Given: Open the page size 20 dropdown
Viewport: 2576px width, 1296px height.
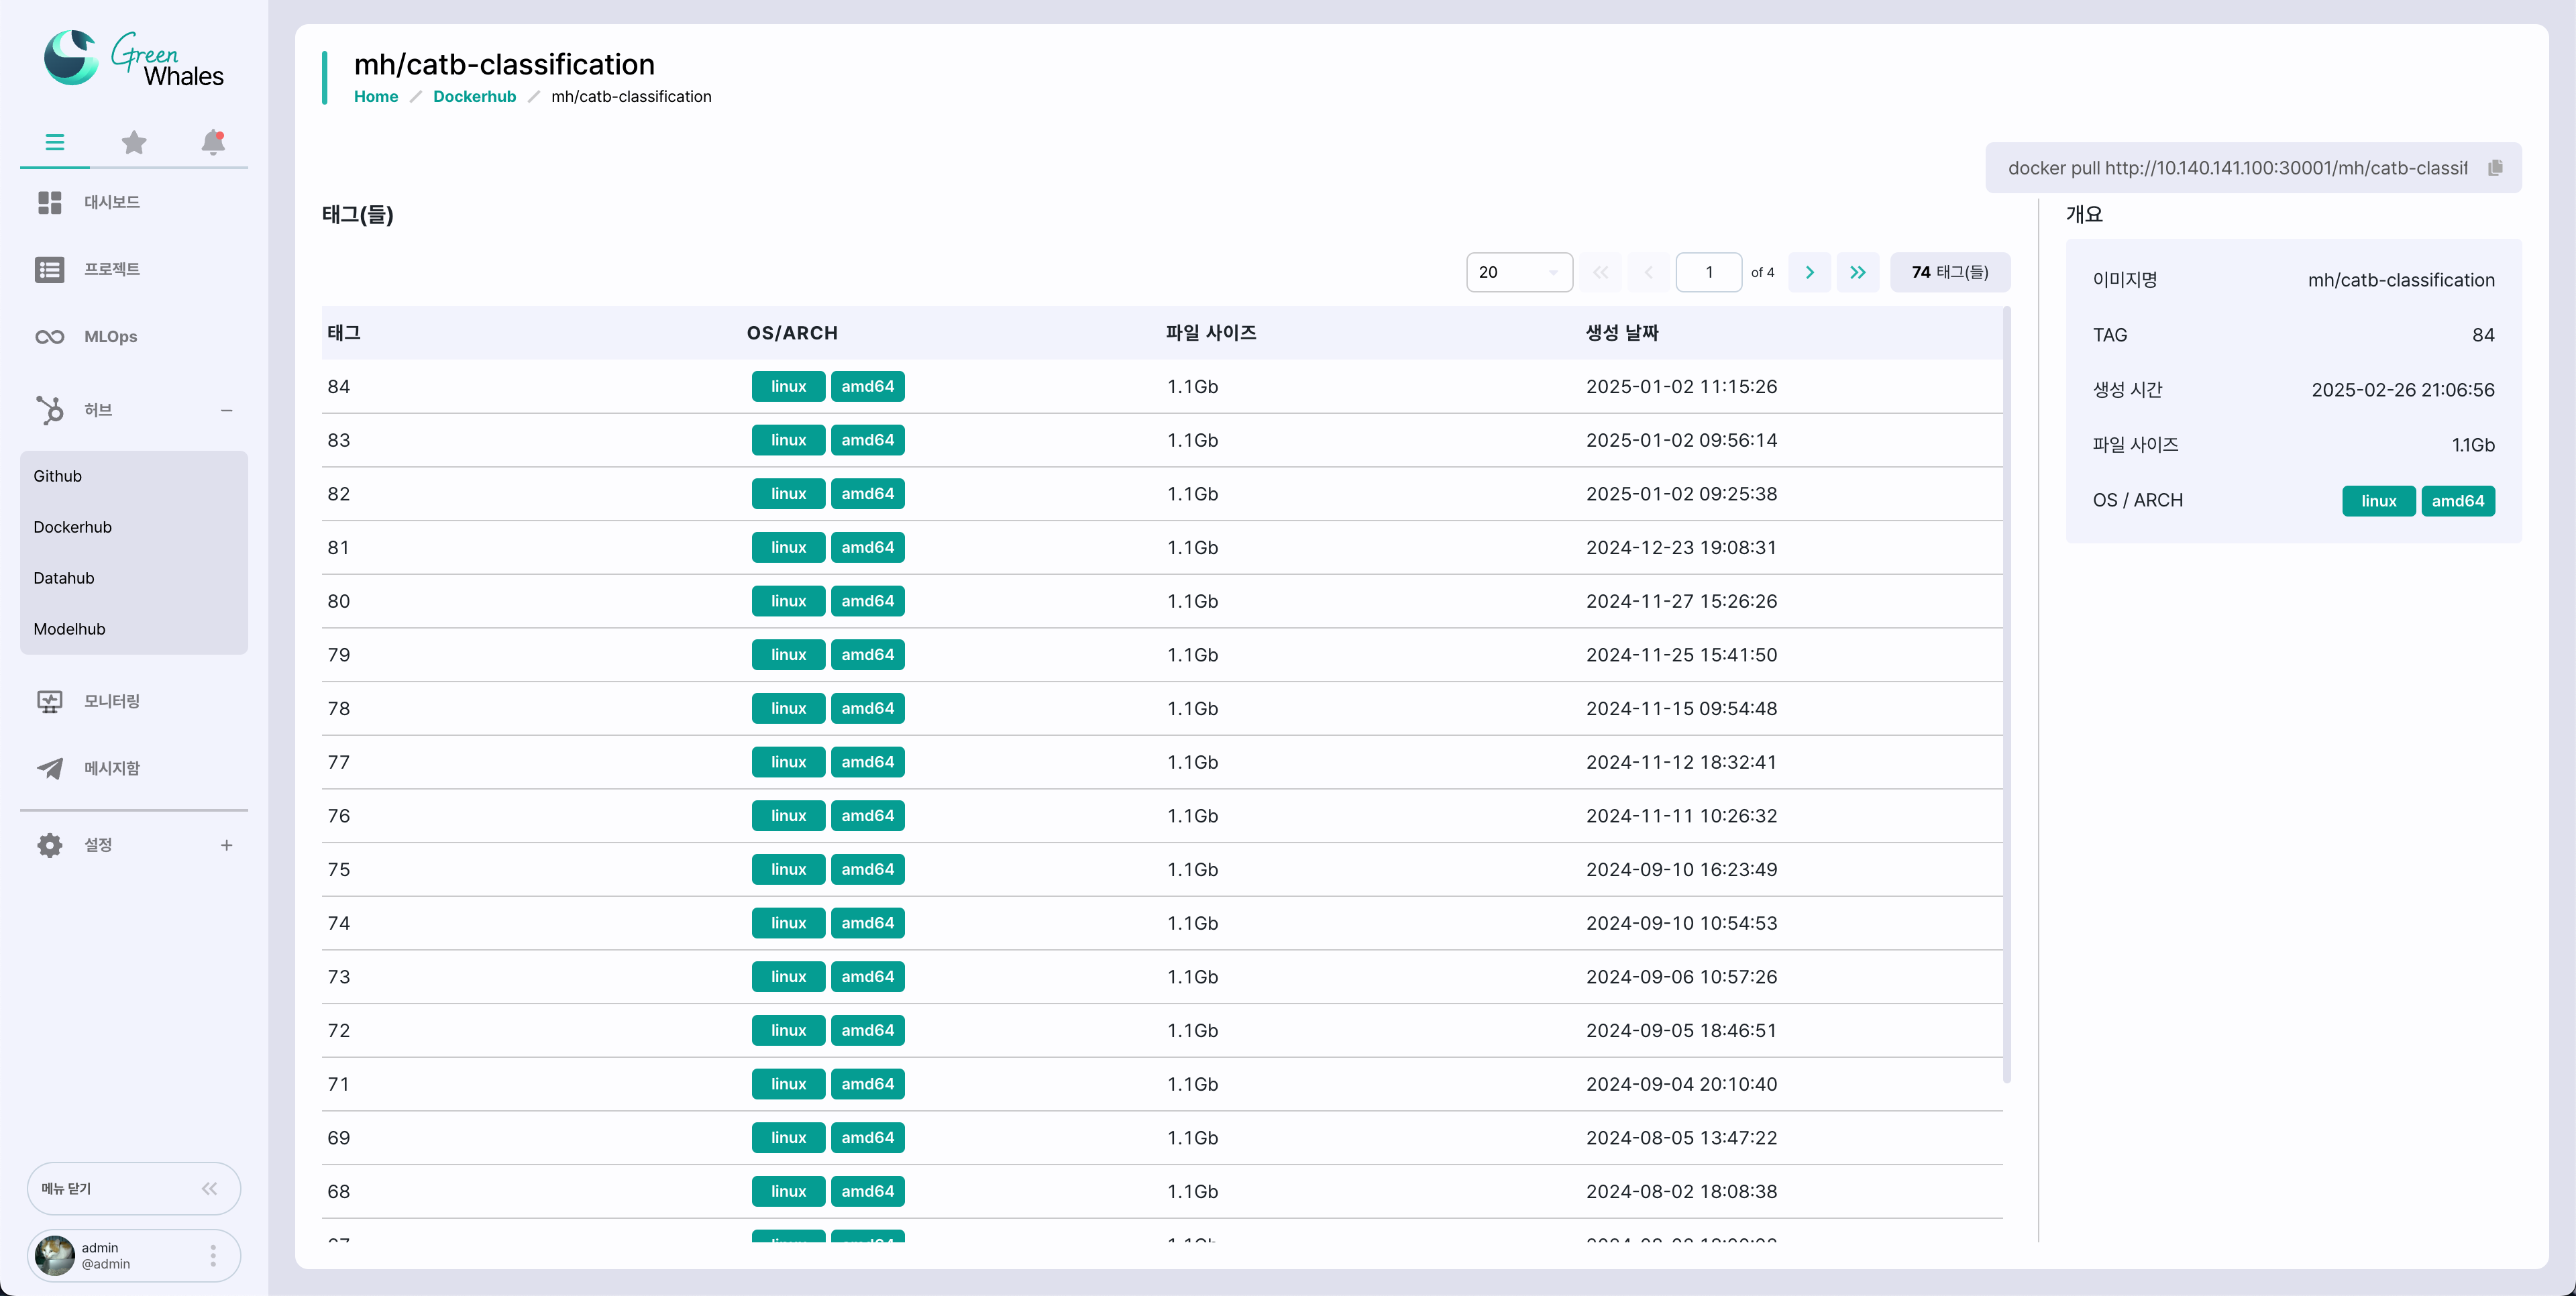Looking at the screenshot, I should (1519, 272).
